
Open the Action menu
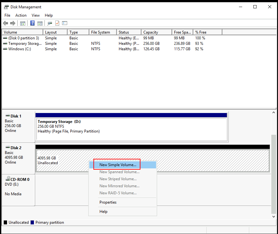(x=21, y=15)
